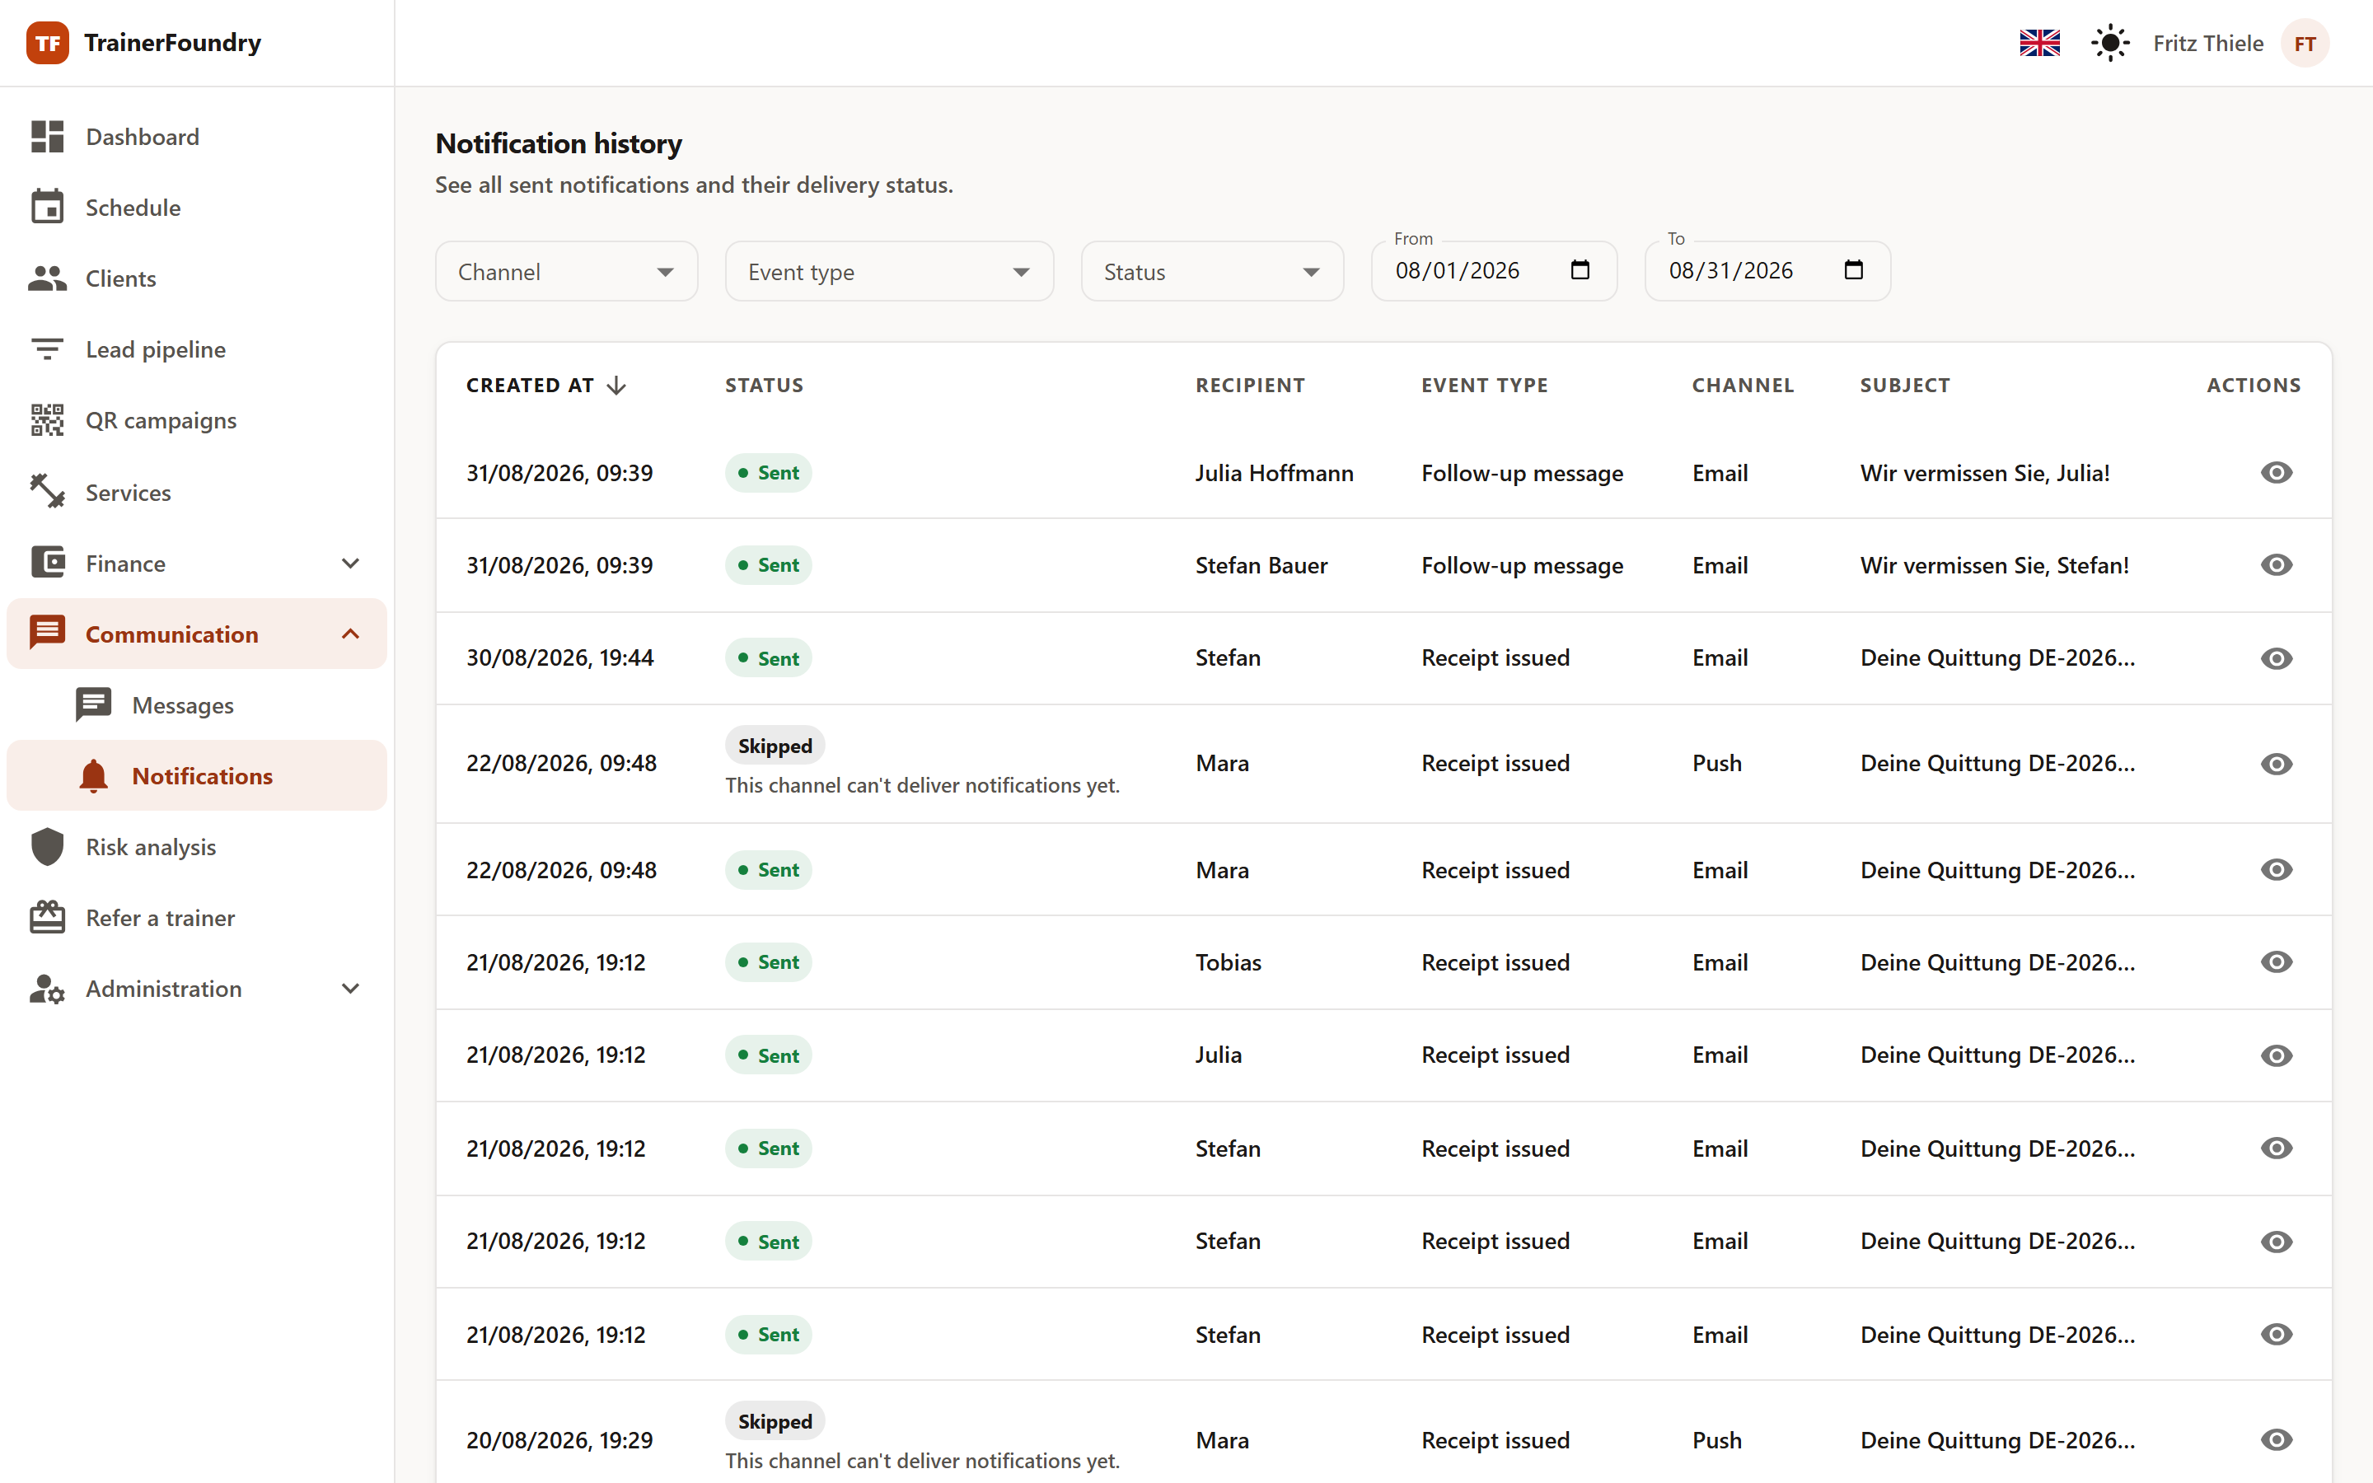
Task: Open eye icon for Mara Push 22/08/2026 row
Action: [x=2276, y=763]
